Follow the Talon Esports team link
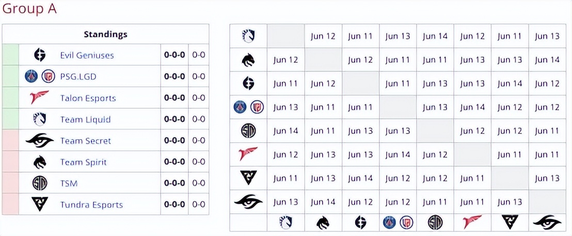Screen dimensions: 572x236 coord(88,98)
